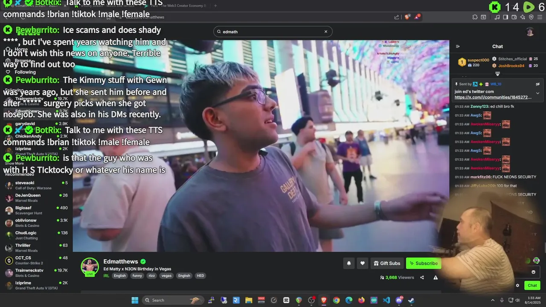Viewport: 546px width, 307px height.
Task: Open the Brave Rewards triangle icon
Action: [x=418, y=17]
